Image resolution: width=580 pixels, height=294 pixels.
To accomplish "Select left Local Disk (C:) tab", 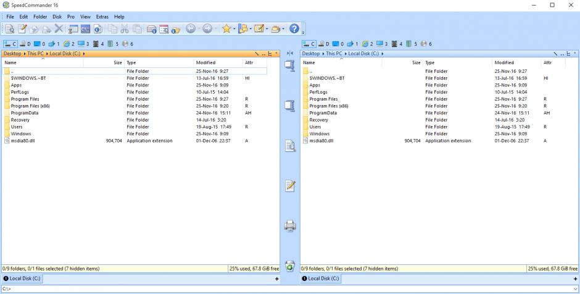I will [22, 279].
